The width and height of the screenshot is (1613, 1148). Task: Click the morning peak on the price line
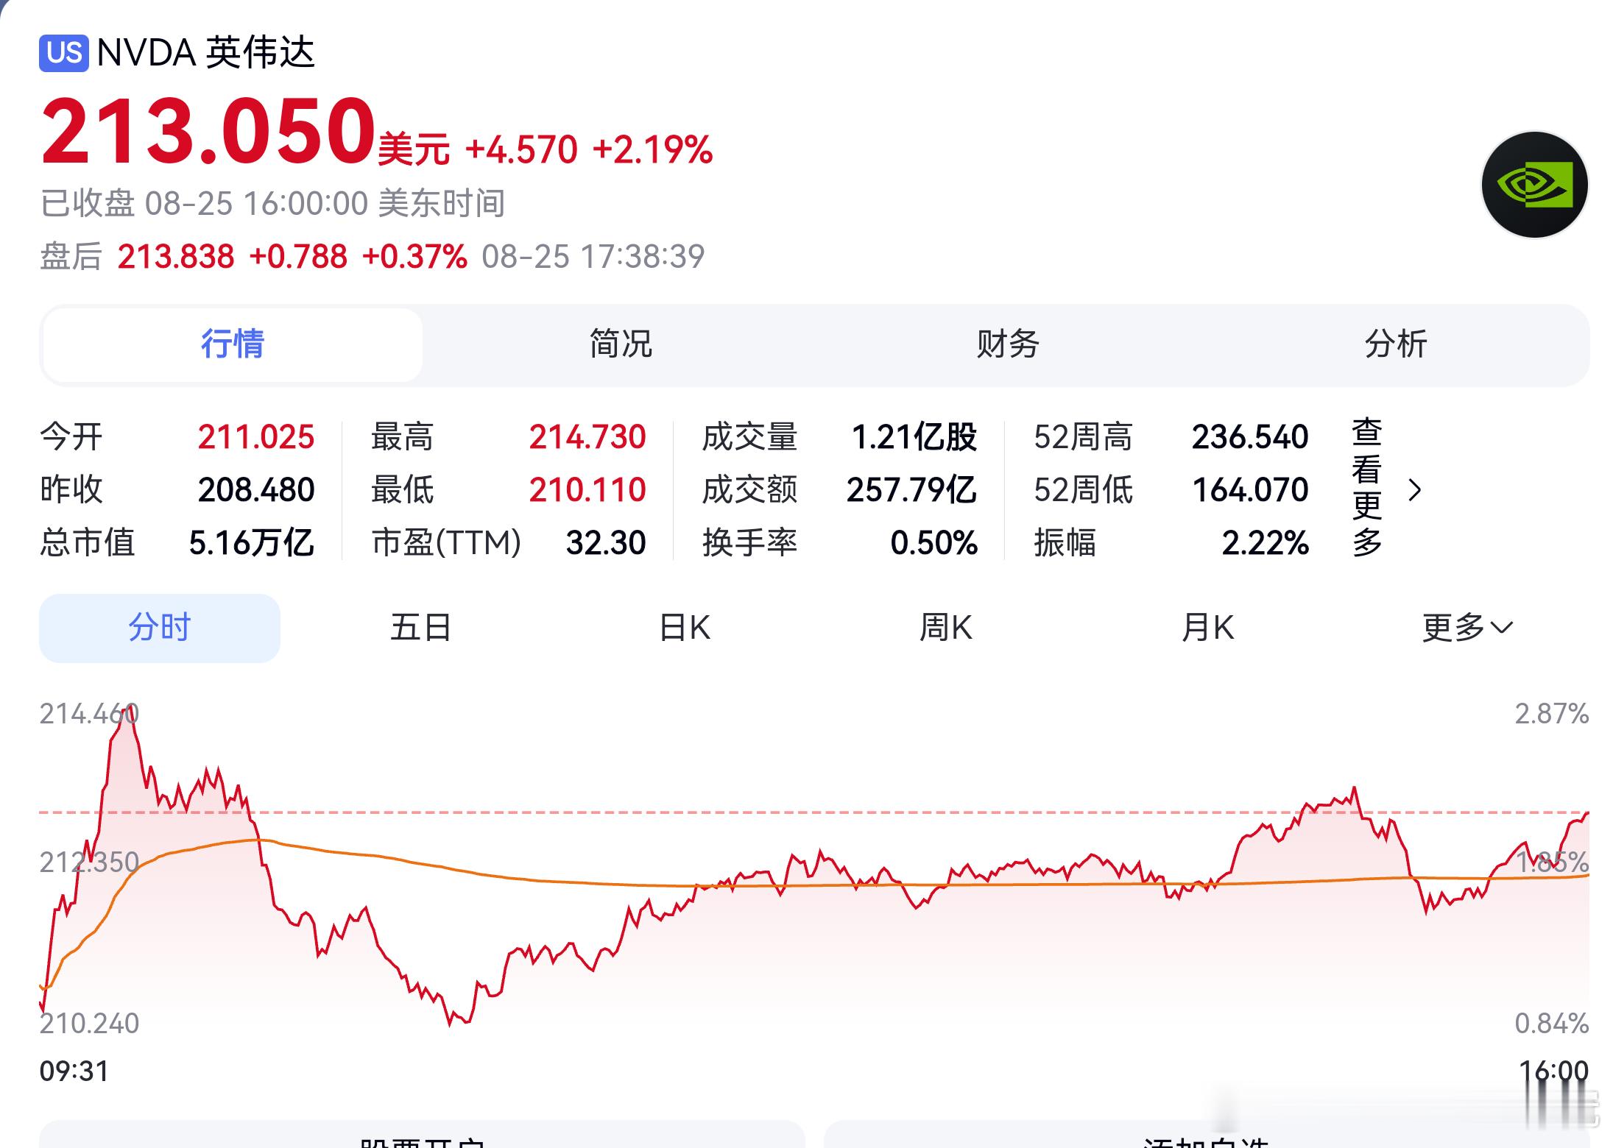[x=130, y=708]
